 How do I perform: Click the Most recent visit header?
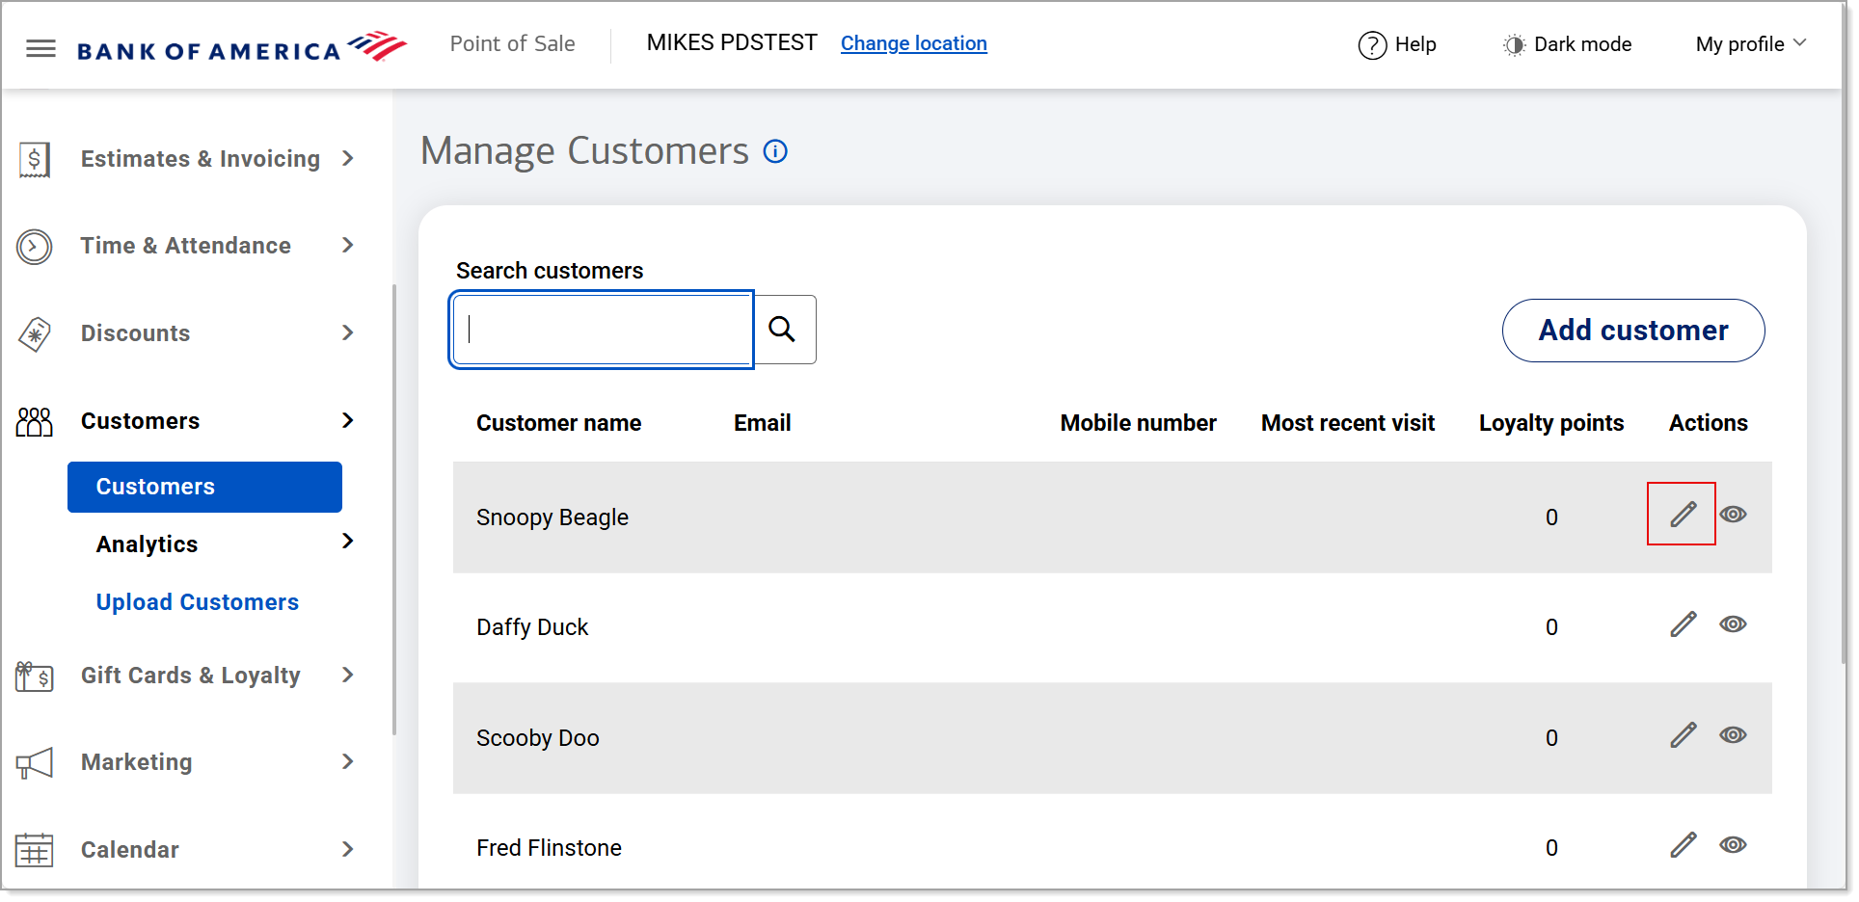tap(1348, 423)
